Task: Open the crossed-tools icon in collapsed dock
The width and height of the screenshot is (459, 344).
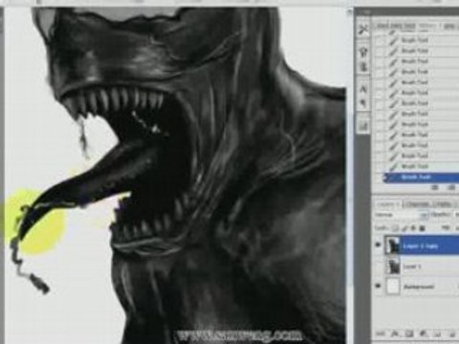Action: [362, 30]
